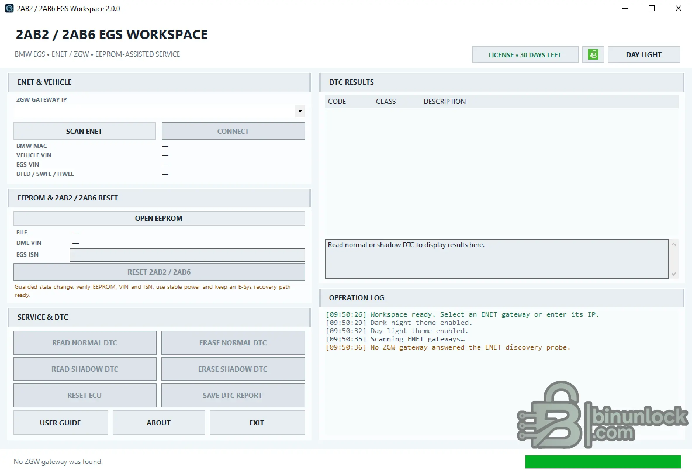The width and height of the screenshot is (692, 474).
Task: Click the OPERATION LOG section header
Action: pos(501,298)
